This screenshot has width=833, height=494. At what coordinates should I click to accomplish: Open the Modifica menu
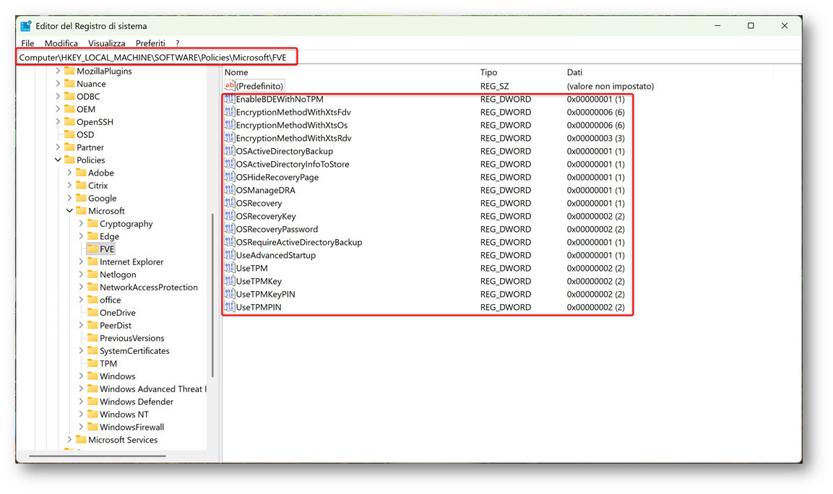(61, 43)
